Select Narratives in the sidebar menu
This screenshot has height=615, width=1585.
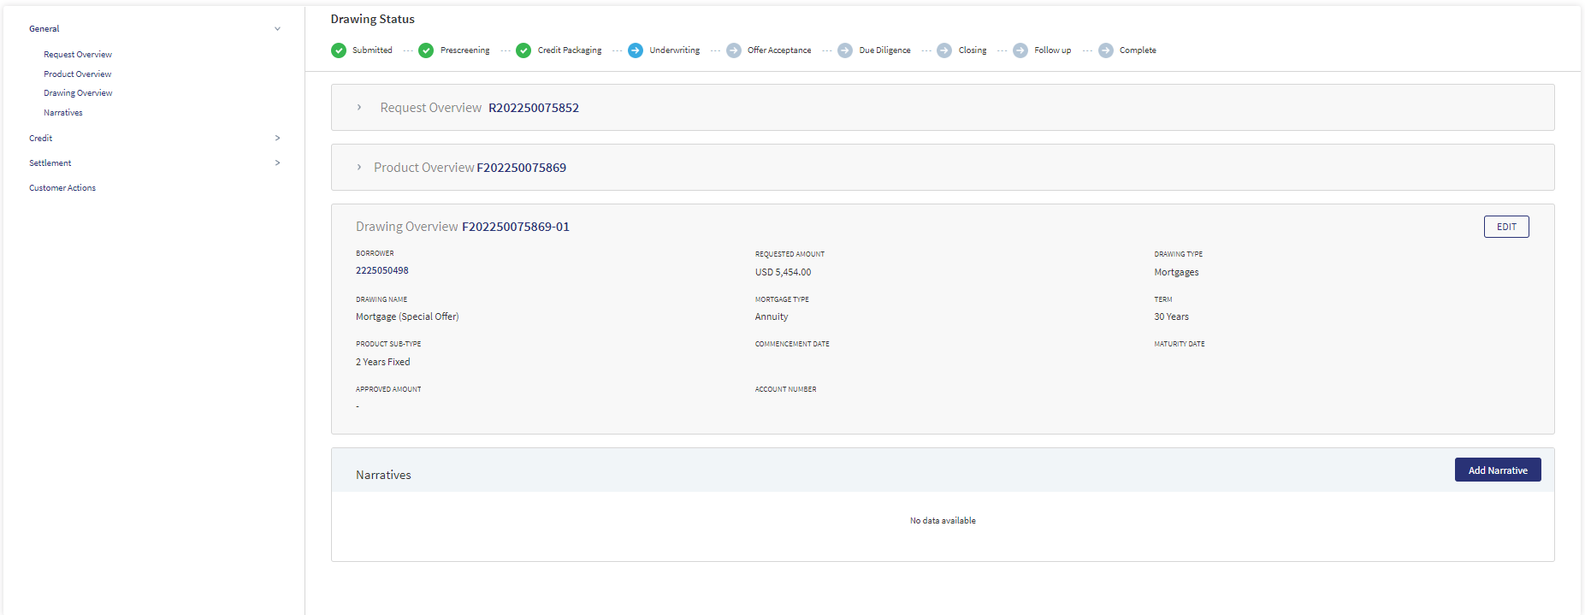click(x=63, y=113)
